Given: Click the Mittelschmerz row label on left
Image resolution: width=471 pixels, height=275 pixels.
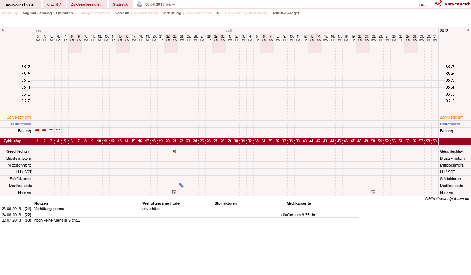Looking at the screenshot, I should pos(19,165).
